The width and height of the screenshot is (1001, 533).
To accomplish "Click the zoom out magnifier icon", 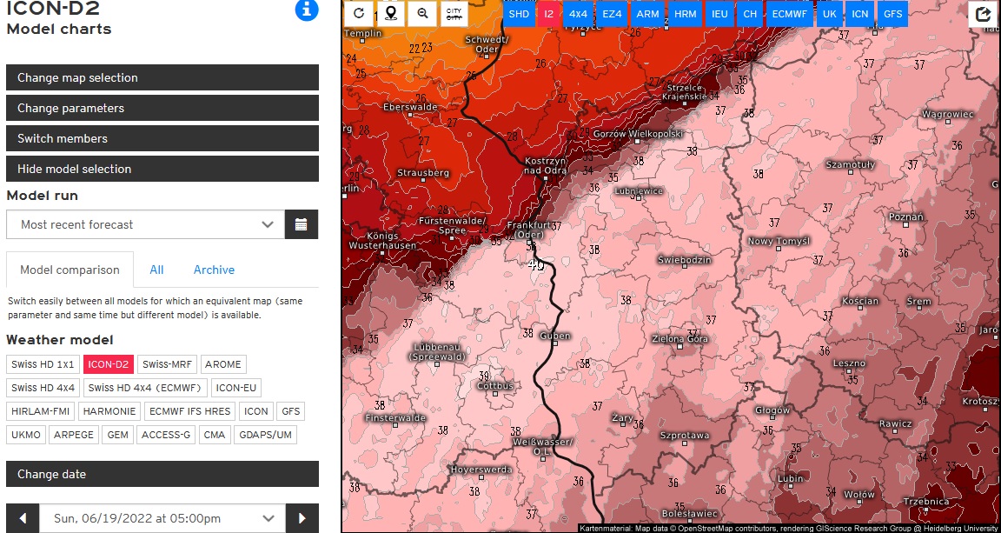I will point(422,14).
